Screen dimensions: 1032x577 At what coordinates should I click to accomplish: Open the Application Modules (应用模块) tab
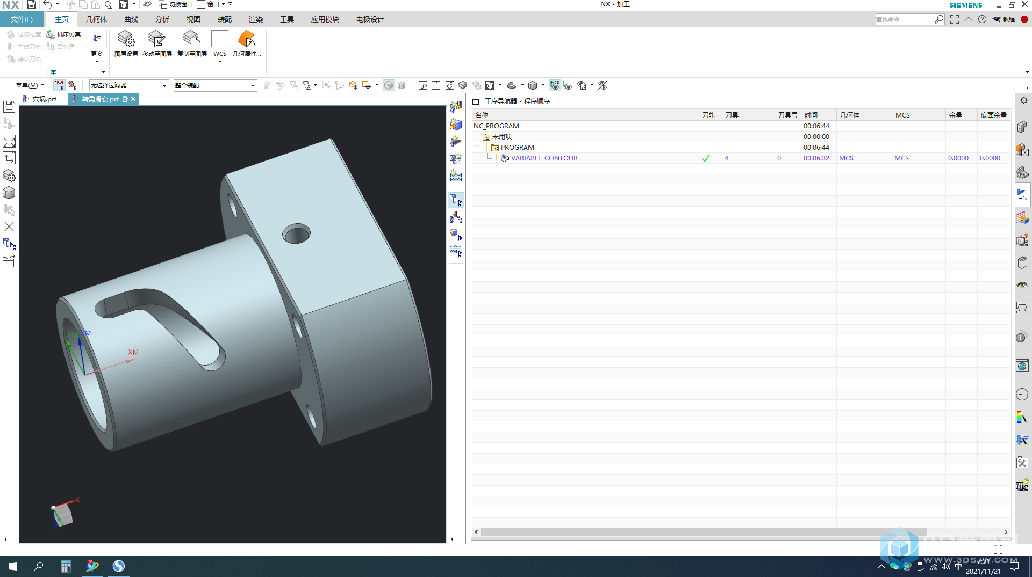pos(325,19)
